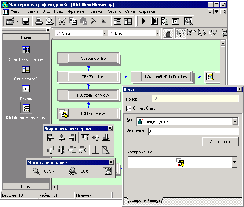Click the canvas vertical scrollbar up arrow
244x207 pixels.
tap(222, 43)
